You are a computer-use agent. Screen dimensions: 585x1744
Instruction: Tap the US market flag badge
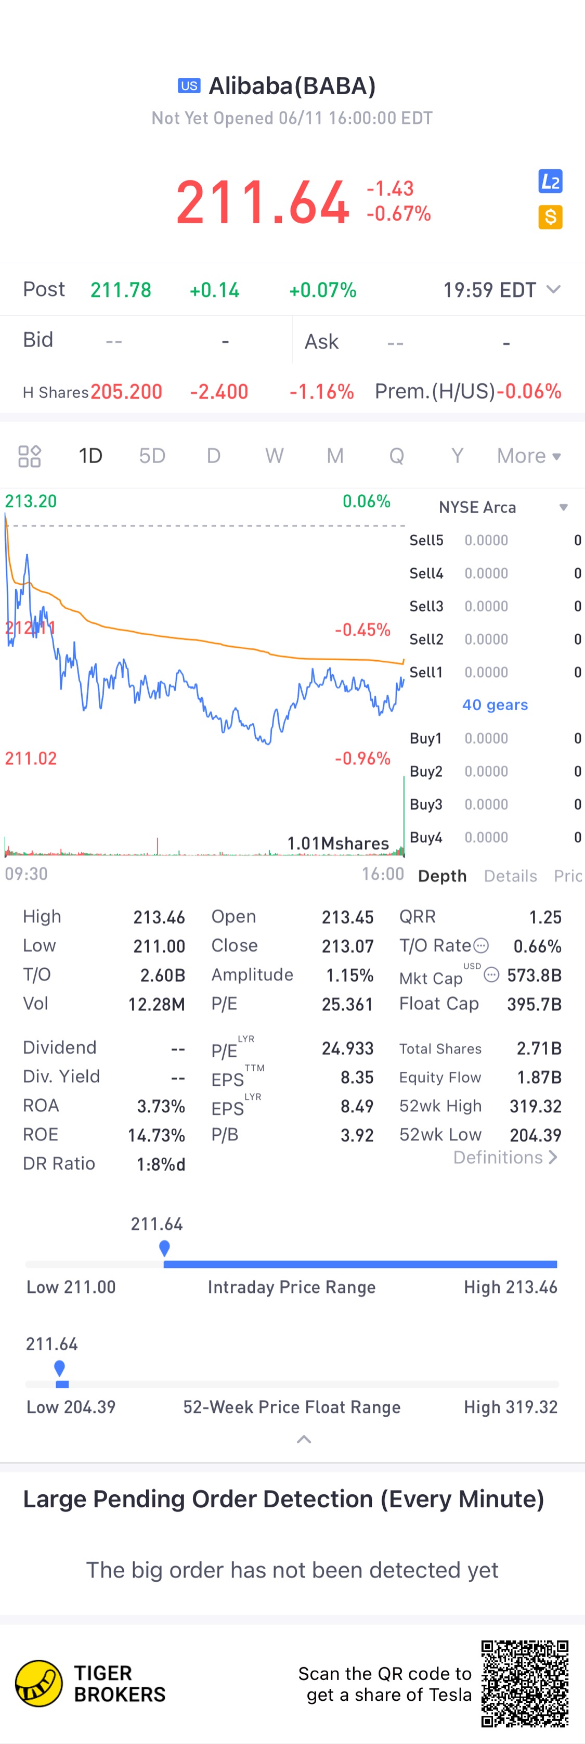189,86
